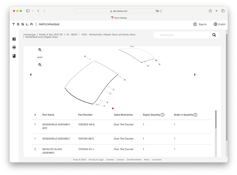Select part number 1582503-00-E
Screen dimensions: 237x175
pos(86,125)
